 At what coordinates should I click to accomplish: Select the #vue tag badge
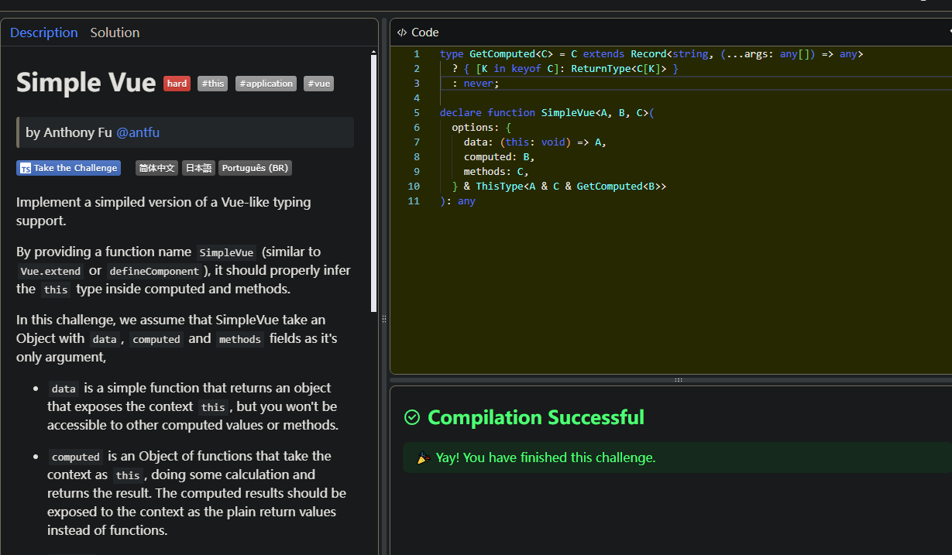tap(318, 84)
